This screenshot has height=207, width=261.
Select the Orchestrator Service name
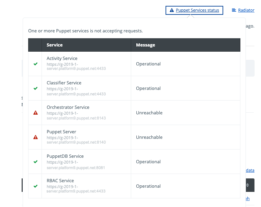coord(68,107)
